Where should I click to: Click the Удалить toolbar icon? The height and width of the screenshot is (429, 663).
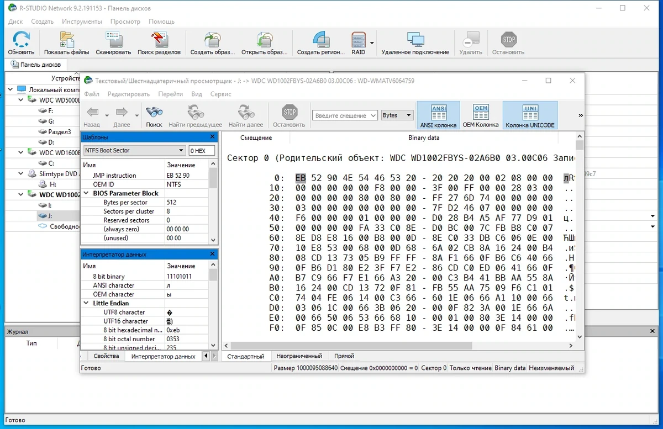(x=471, y=43)
